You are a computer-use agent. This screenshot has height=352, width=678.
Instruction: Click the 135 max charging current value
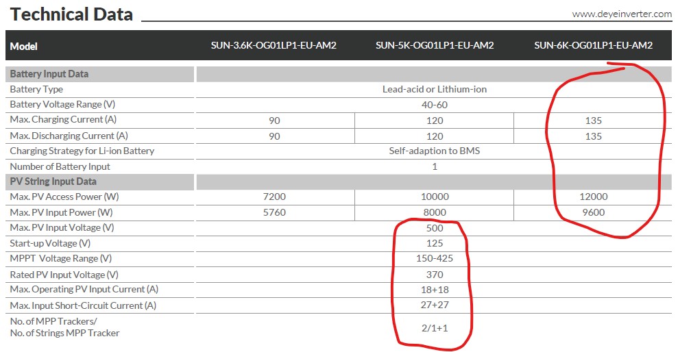[x=593, y=121]
